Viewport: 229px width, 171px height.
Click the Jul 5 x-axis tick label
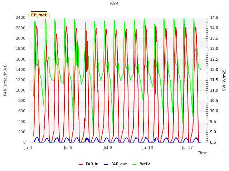coord(68,147)
